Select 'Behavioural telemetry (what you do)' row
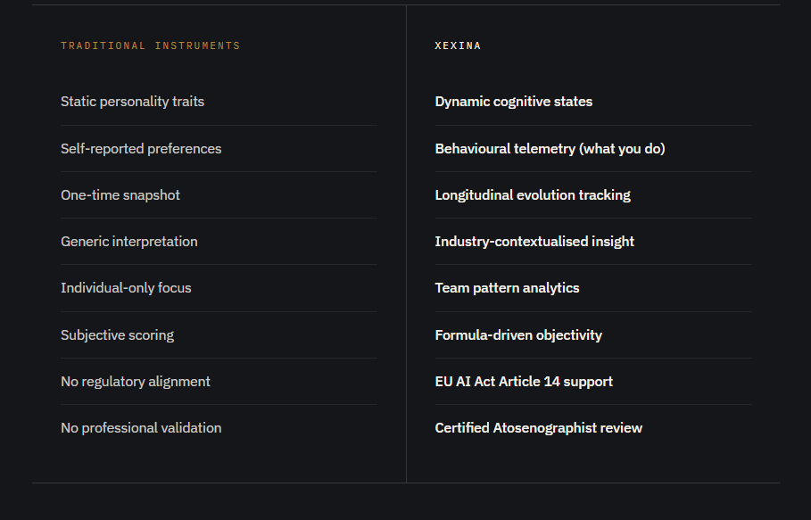Viewport: 811px width, 520px height. point(550,149)
